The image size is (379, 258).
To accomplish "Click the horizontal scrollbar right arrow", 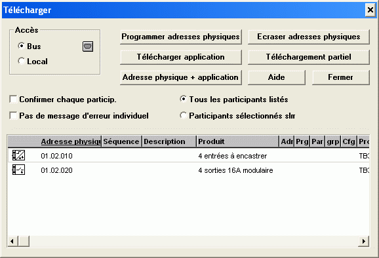I will (363, 241).
